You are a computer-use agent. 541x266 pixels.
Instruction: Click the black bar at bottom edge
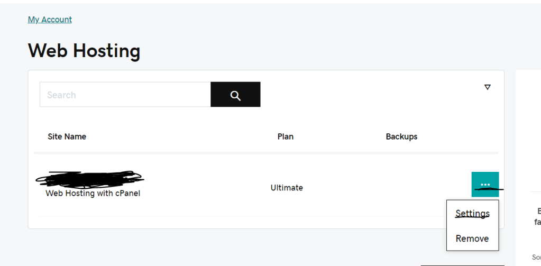click(x=462, y=264)
